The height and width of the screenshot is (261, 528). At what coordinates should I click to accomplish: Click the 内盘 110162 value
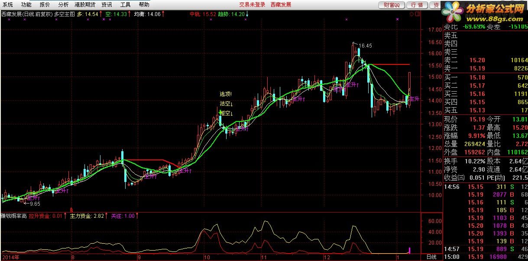(x=507, y=152)
